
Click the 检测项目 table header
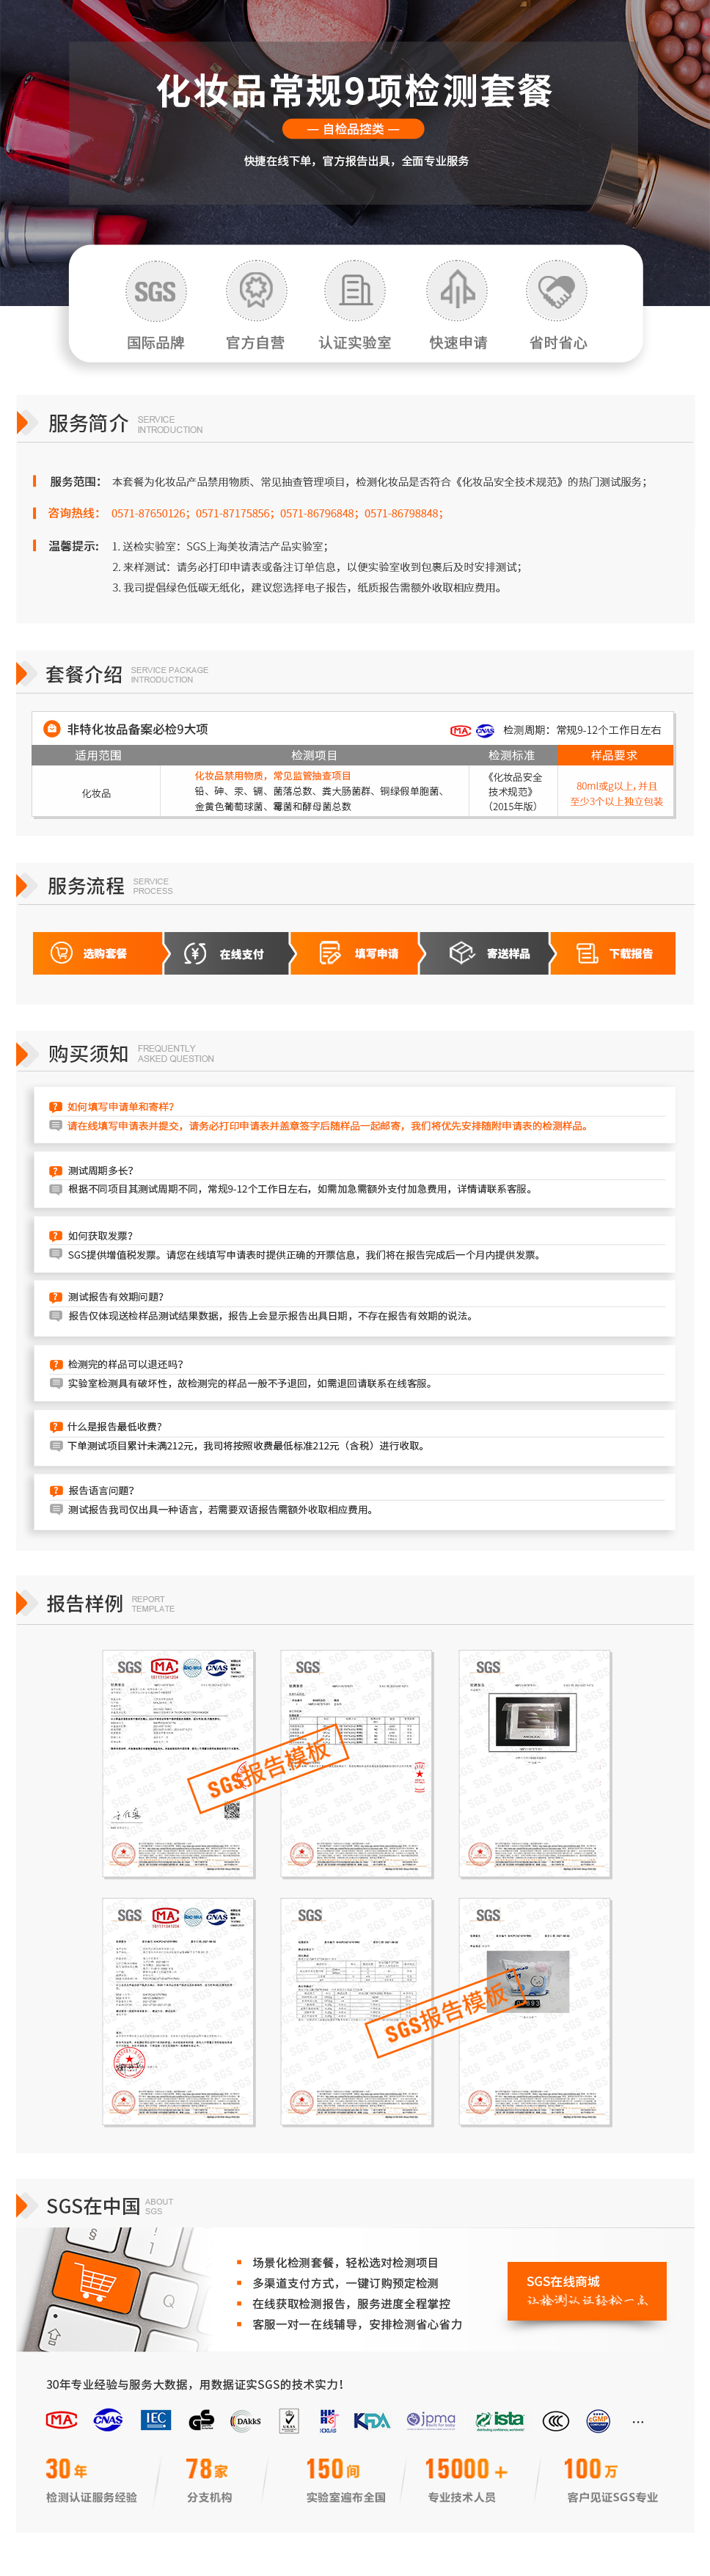[x=314, y=755]
